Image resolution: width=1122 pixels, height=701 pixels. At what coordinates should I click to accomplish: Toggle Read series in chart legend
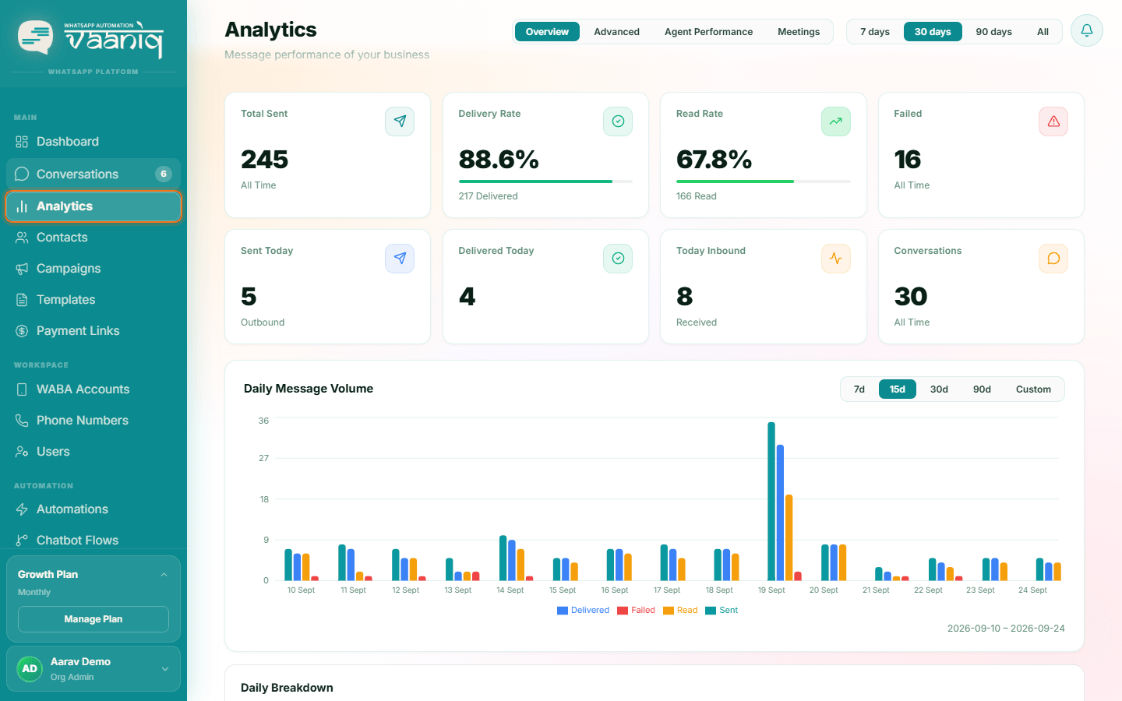pyautogui.click(x=680, y=611)
